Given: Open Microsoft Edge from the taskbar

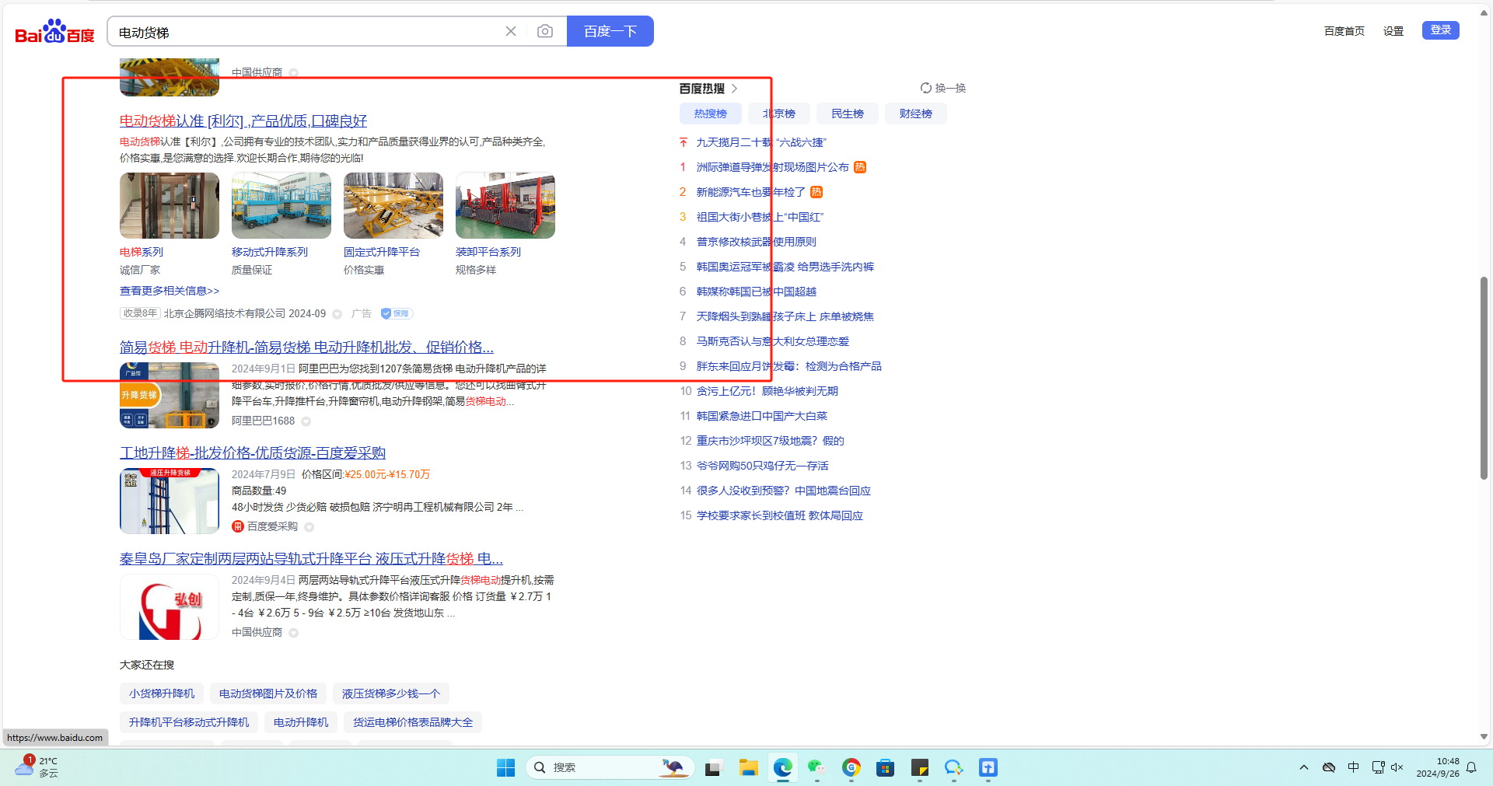Looking at the screenshot, I should [x=782, y=768].
